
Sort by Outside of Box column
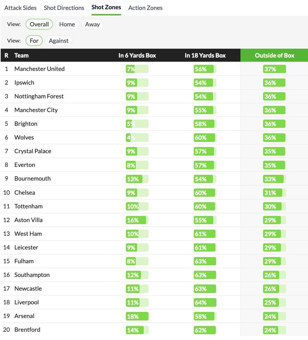274,56
